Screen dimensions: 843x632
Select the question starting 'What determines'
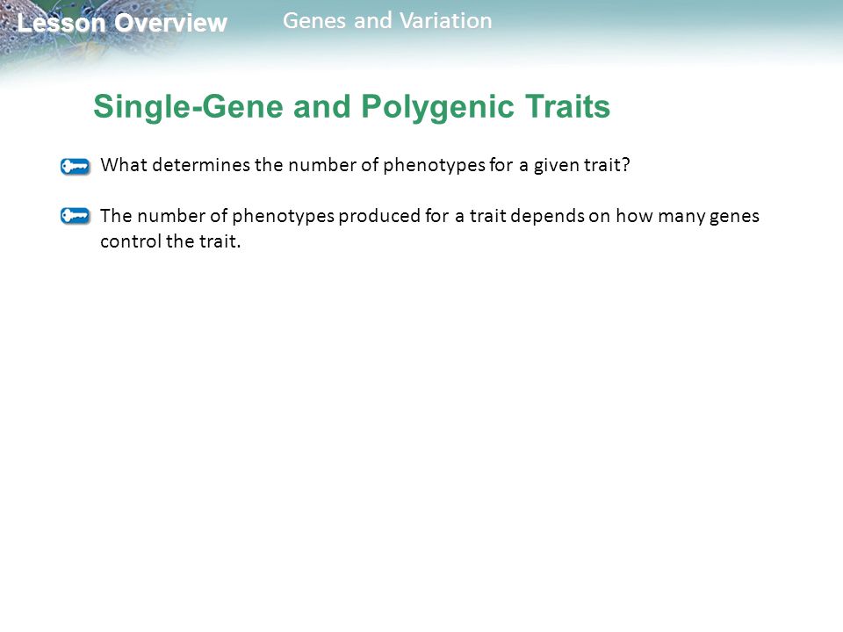(x=365, y=165)
